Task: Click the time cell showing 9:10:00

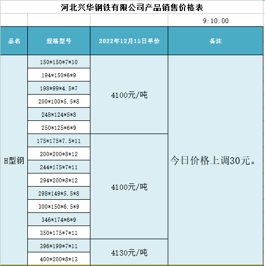Action: (216, 20)
